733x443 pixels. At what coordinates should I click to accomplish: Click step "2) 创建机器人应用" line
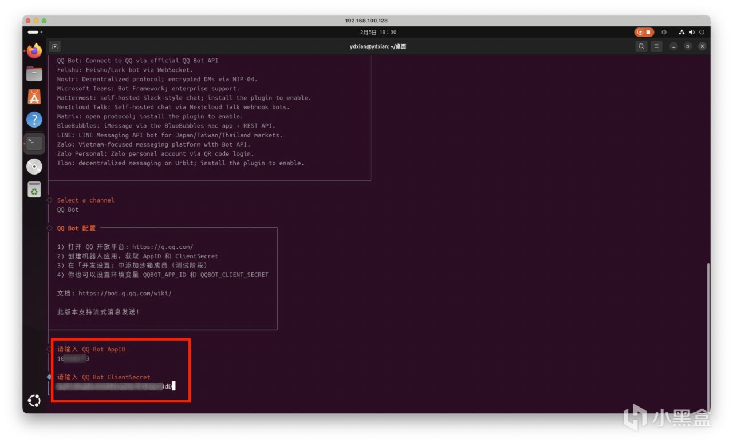(137, 256)
